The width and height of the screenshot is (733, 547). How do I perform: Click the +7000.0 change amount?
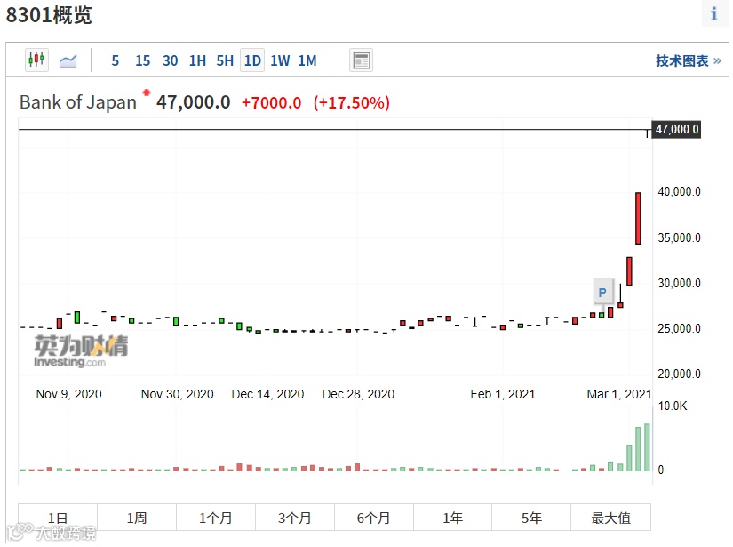coord(271,102)
